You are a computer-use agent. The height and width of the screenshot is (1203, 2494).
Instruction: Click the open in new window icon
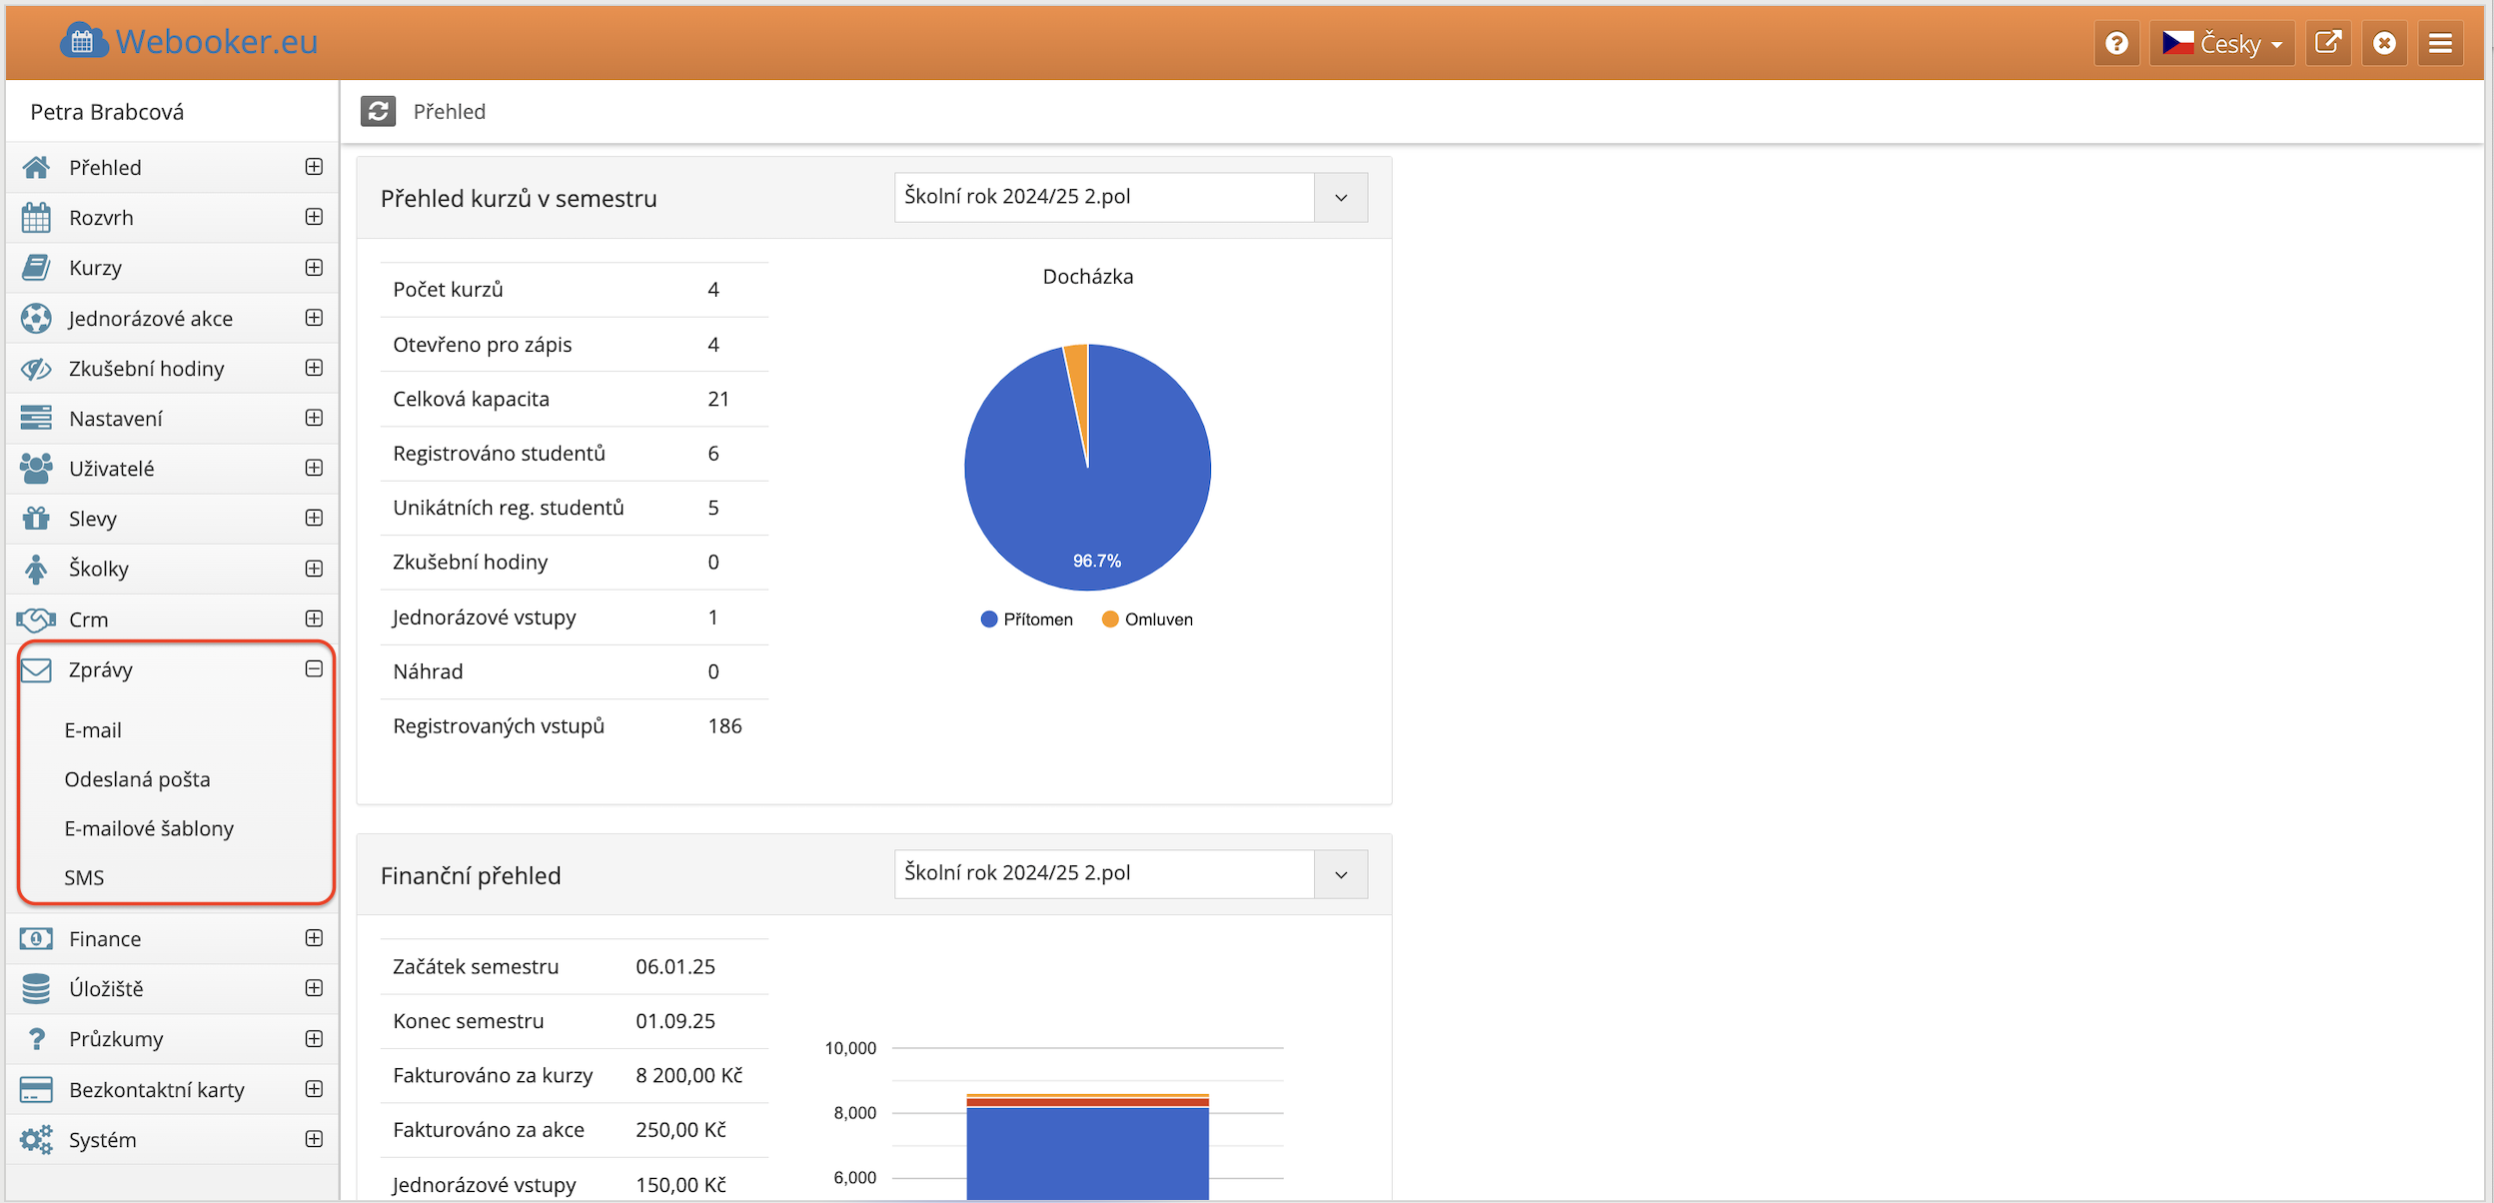point(2327,43)
